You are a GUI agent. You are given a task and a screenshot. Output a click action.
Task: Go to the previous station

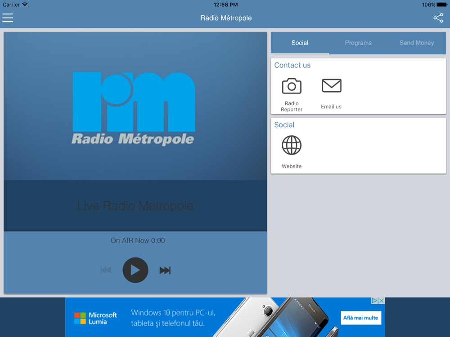click(x=106, y=270)
